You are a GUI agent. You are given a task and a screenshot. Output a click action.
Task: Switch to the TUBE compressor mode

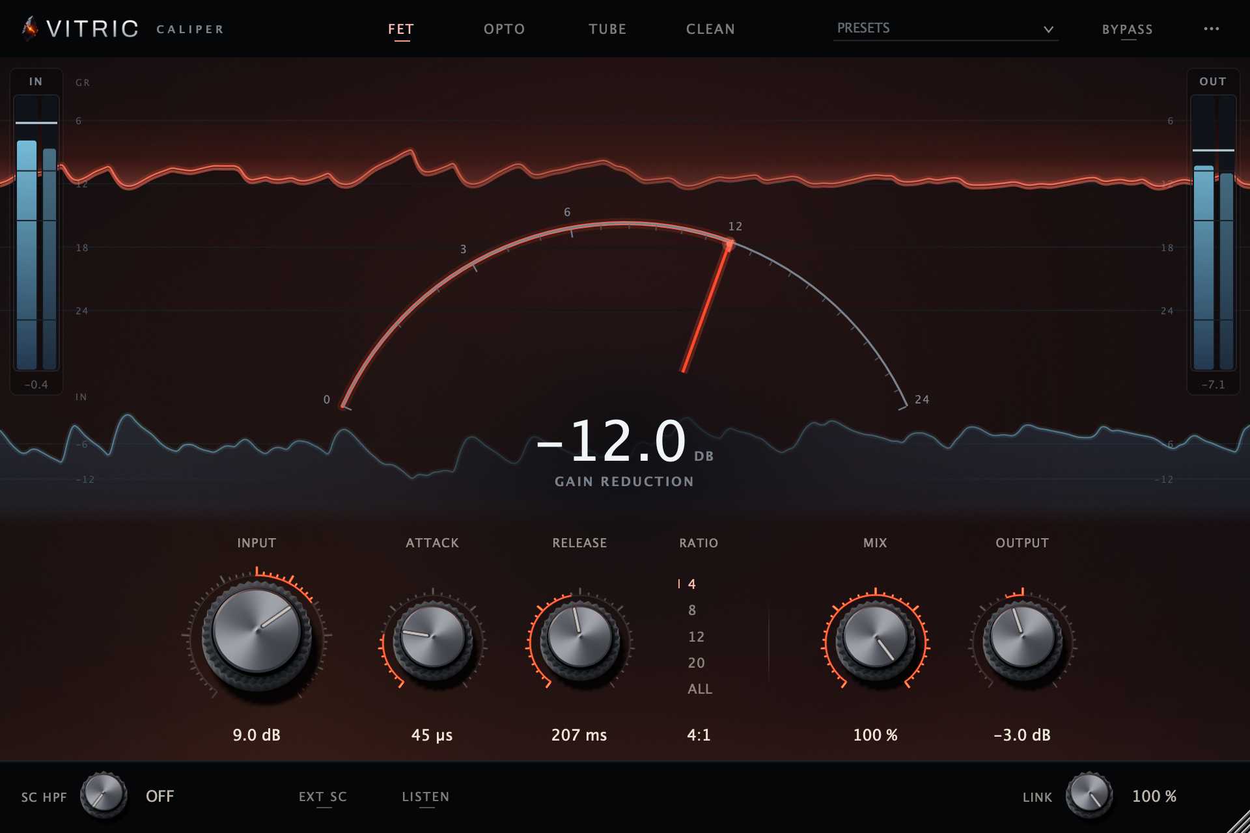click(607, 29)
